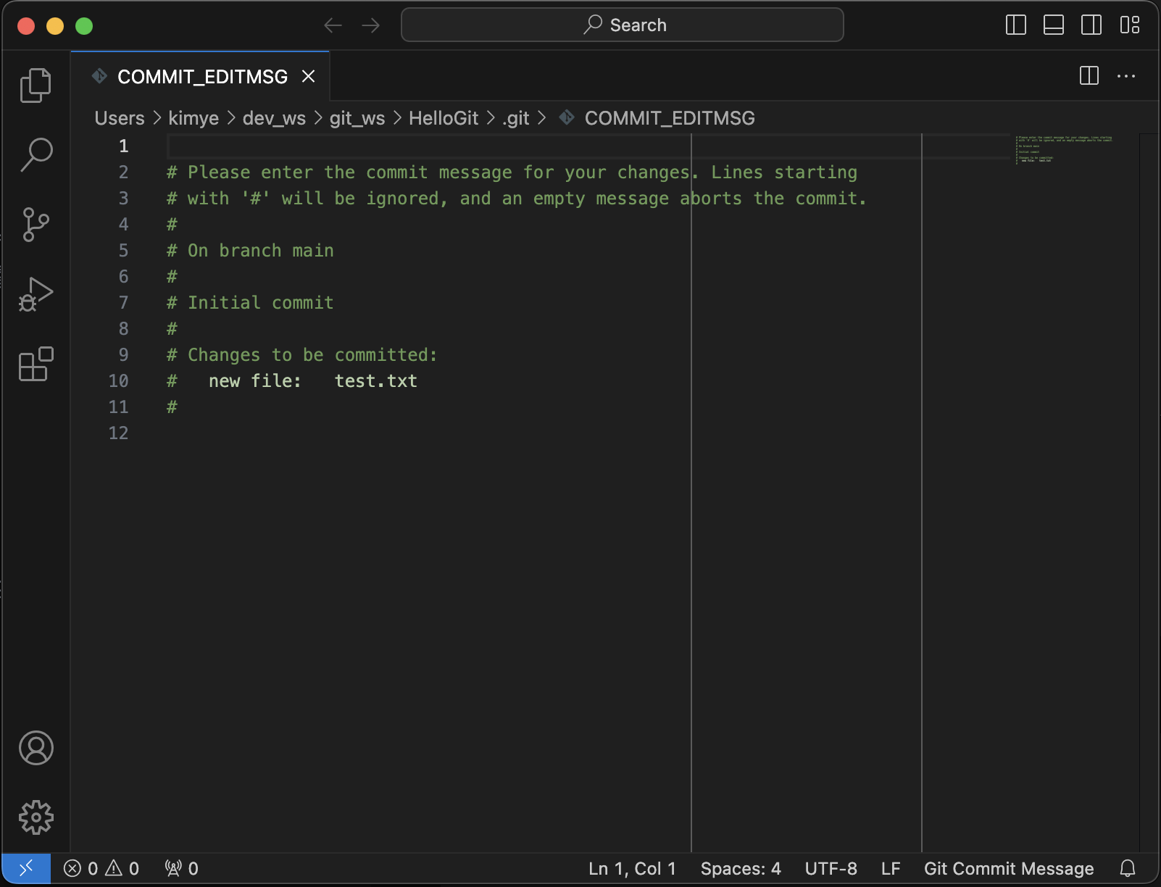Toggle the bottom Panel layout button
This screenshot has width=1161, height=887.
pyautogui.click(x=1054, y=25)
